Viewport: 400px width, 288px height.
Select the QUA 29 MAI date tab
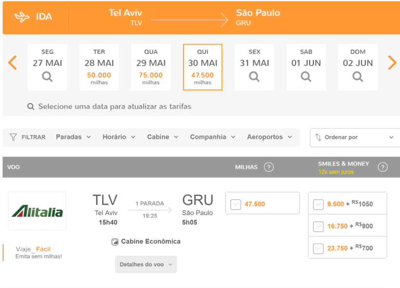pyautogui.click(x=151, y=67)
